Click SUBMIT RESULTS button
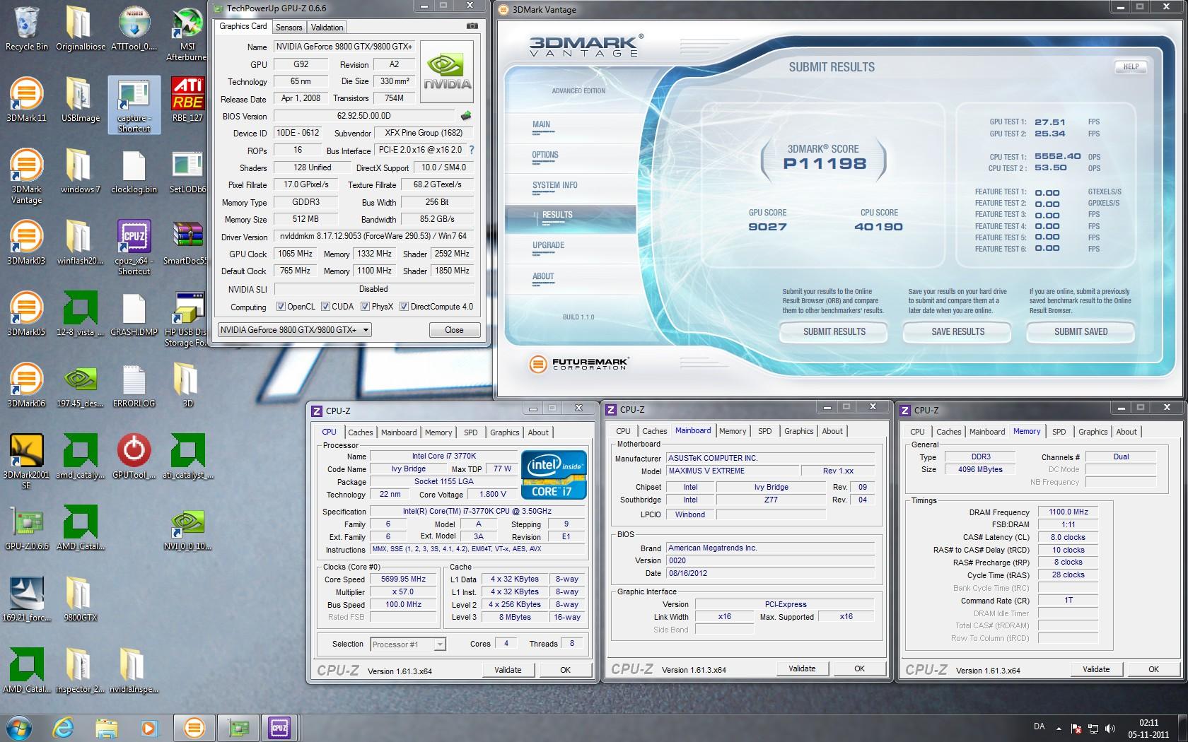 (834, 331)
